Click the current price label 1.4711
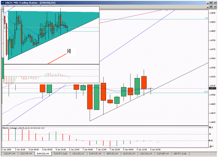The height and width of the screenshot is (157, 218). click(212, 88)
